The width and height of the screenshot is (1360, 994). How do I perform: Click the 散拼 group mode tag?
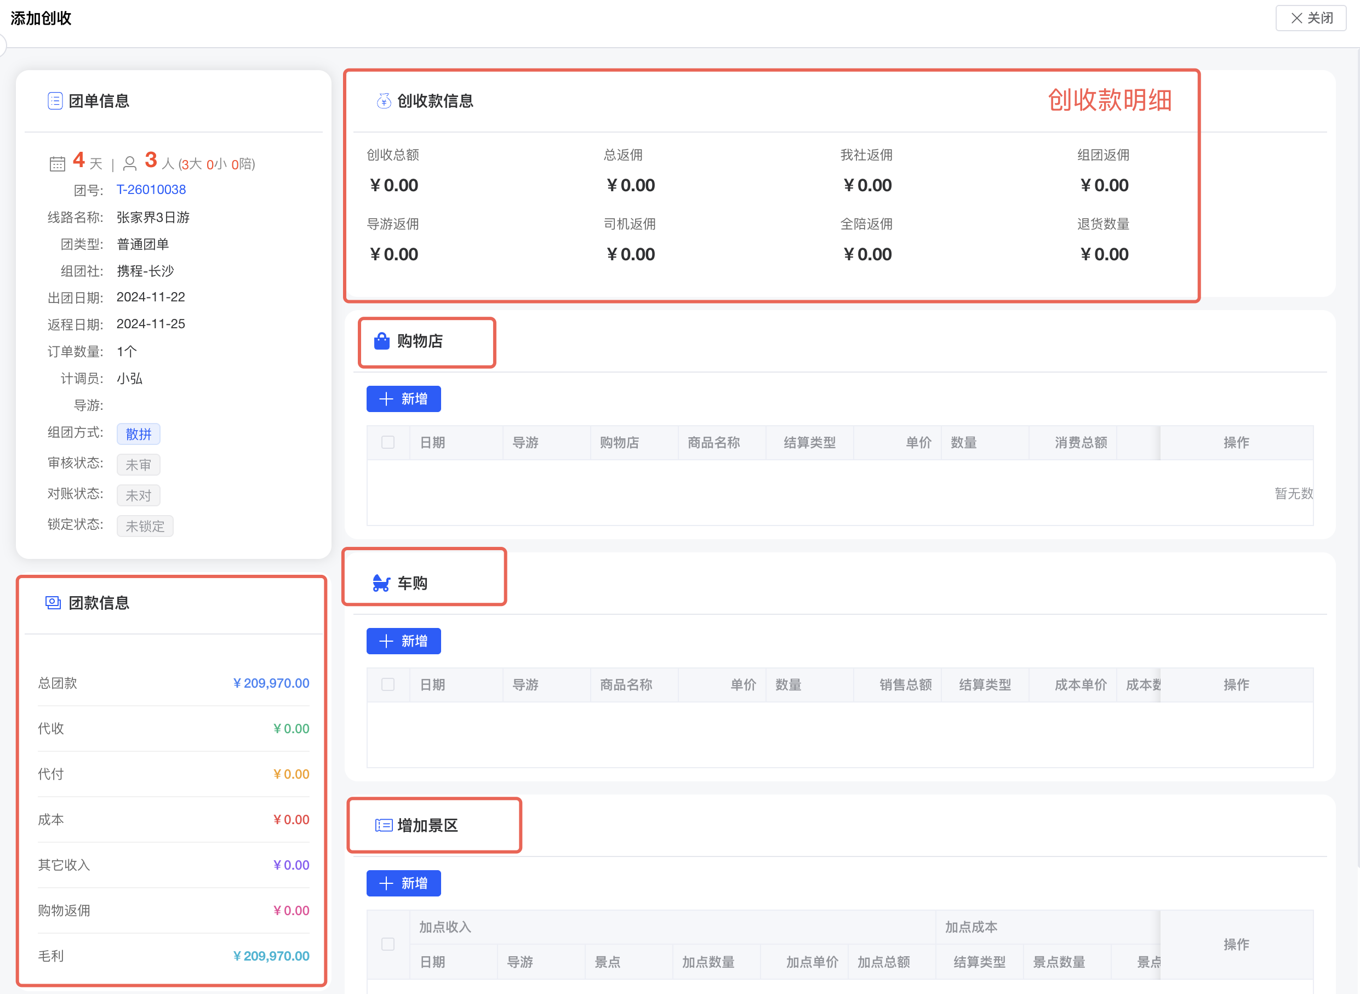pos(138,434)
